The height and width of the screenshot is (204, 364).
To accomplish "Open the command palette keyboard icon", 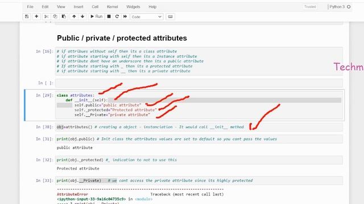I will coord(170,16).
